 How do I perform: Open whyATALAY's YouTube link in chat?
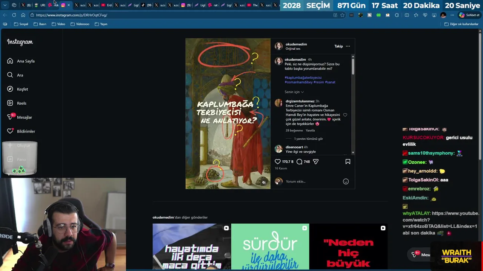(x=440, y=220)
